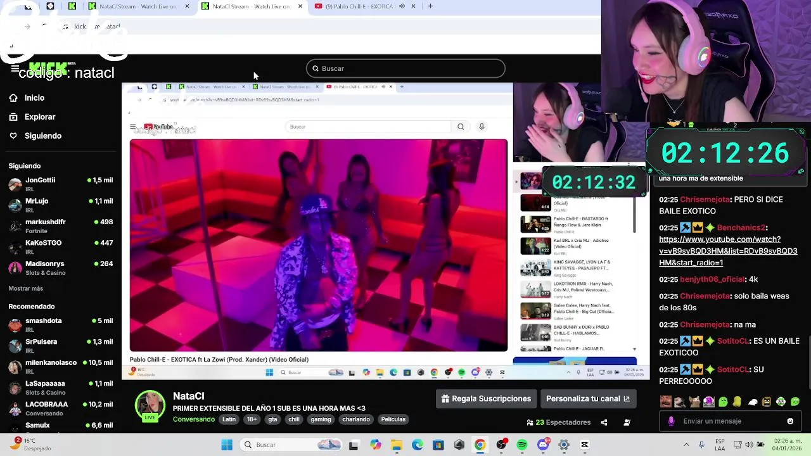Viewport: 811px width, 456px height.
Task: Open MrLujo channel in Siguiendo list
Action: point(61,205)
